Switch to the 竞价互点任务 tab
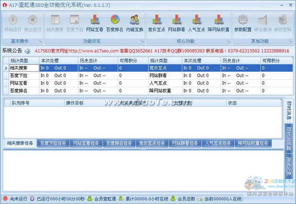 click(x=152, y=143)
